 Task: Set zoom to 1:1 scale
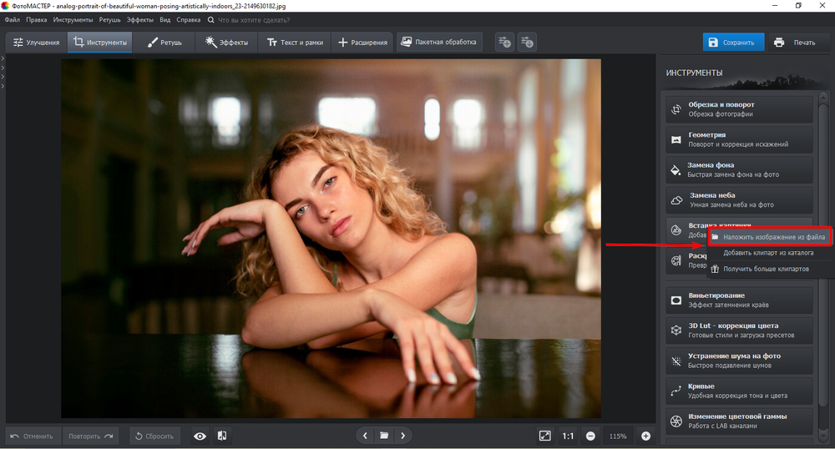click(x=568, y=436)
